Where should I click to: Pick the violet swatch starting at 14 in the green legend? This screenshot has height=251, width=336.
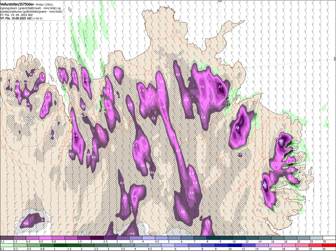(x=262, y=245)
